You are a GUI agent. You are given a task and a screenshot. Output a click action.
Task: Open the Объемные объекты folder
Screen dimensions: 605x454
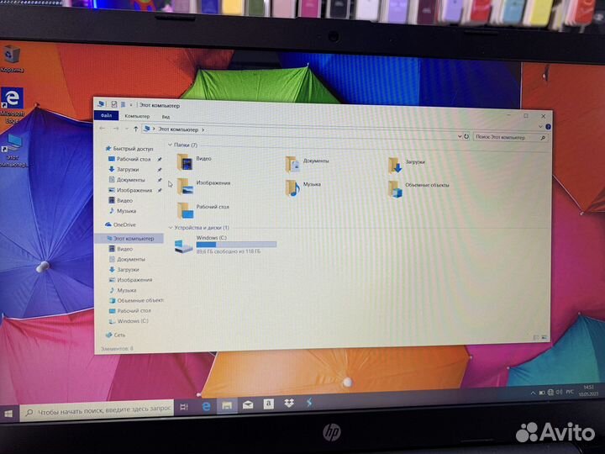tap(395, 187)
